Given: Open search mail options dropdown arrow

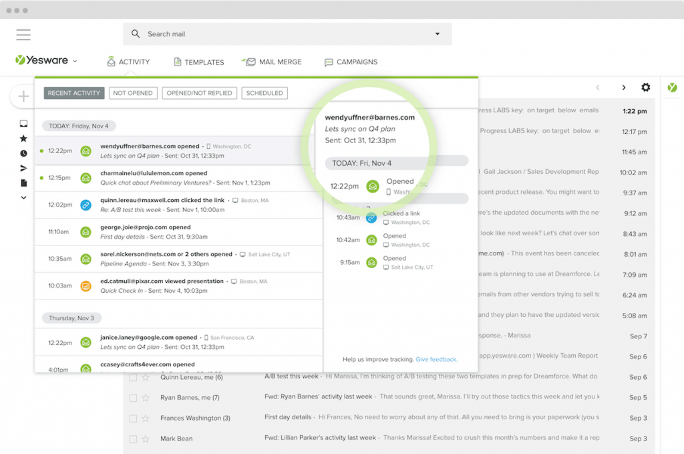Looking at the screenshot, I should (x=438, y=34).
